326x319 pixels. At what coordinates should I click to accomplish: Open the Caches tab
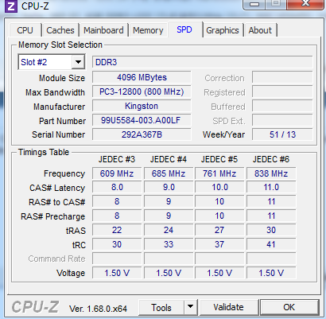pyautogui.click(x=60, y=30)
